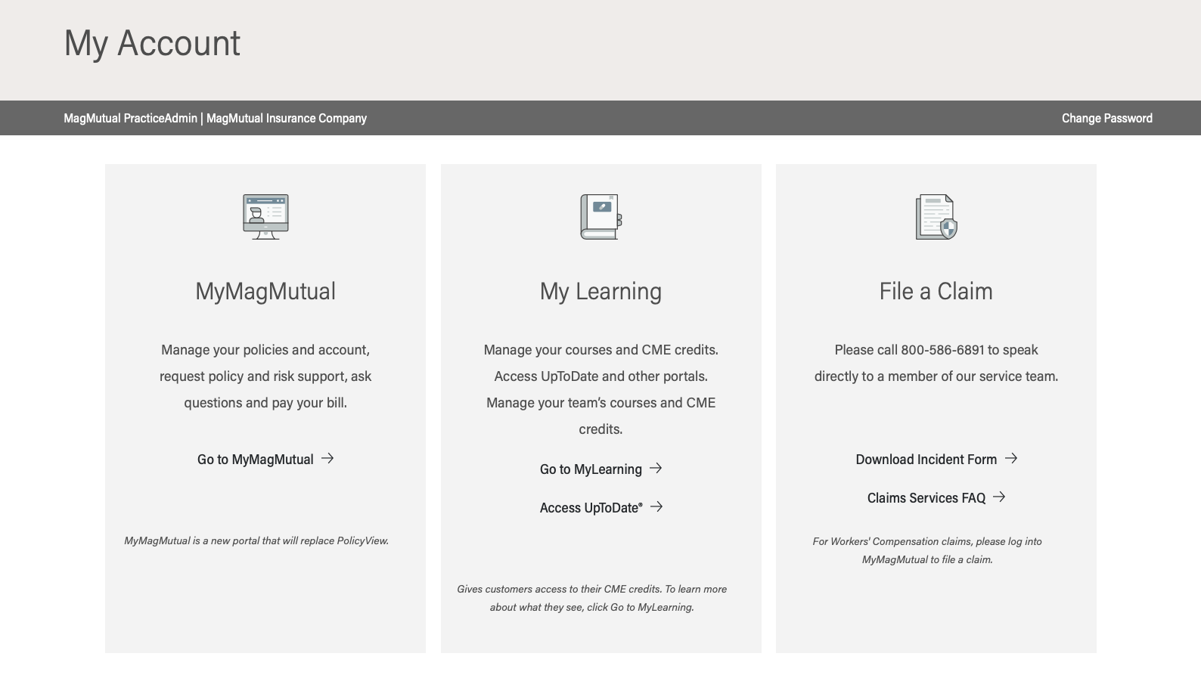Open the Access UpToDate link
1201x675 pixels.
pyautogui.click(x=601, y=507)
